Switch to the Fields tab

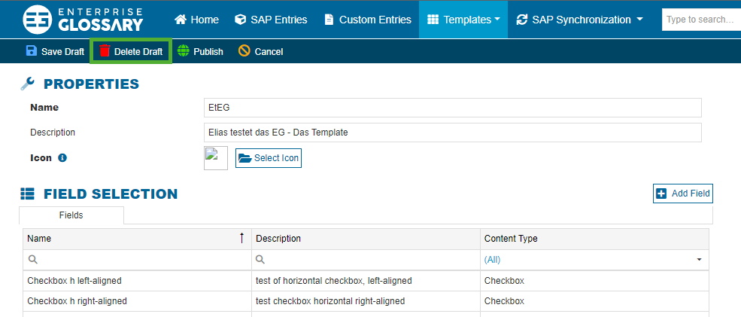(x=71, y=215)
